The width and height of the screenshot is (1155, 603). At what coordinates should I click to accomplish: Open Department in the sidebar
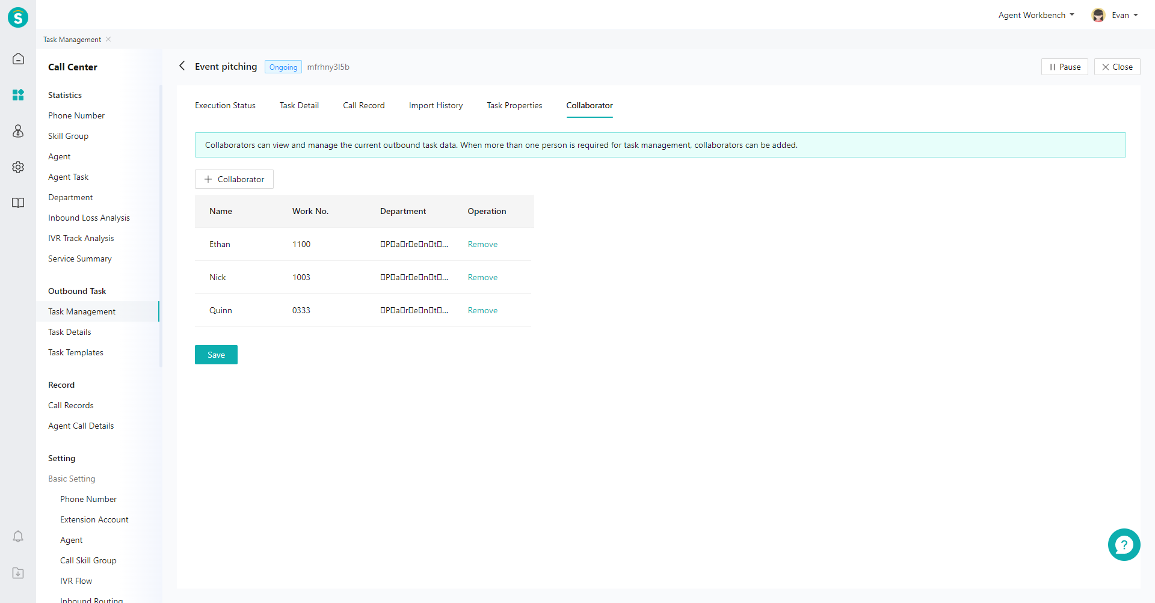[x=70, y=197]
